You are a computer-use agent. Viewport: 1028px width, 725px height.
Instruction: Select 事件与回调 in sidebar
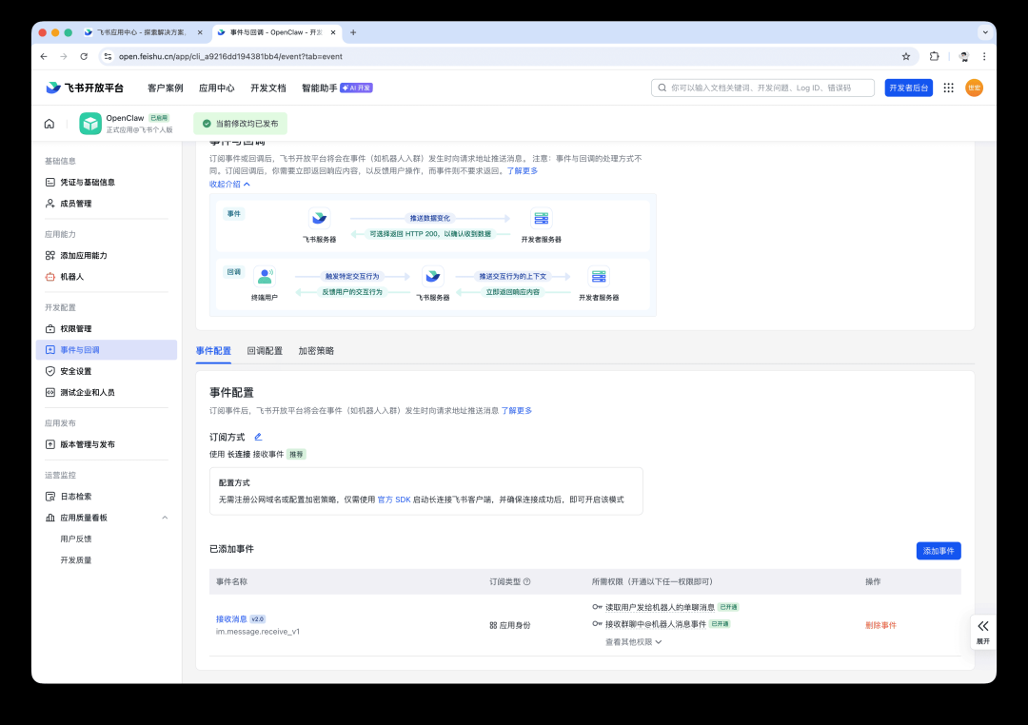coord(107,350)
